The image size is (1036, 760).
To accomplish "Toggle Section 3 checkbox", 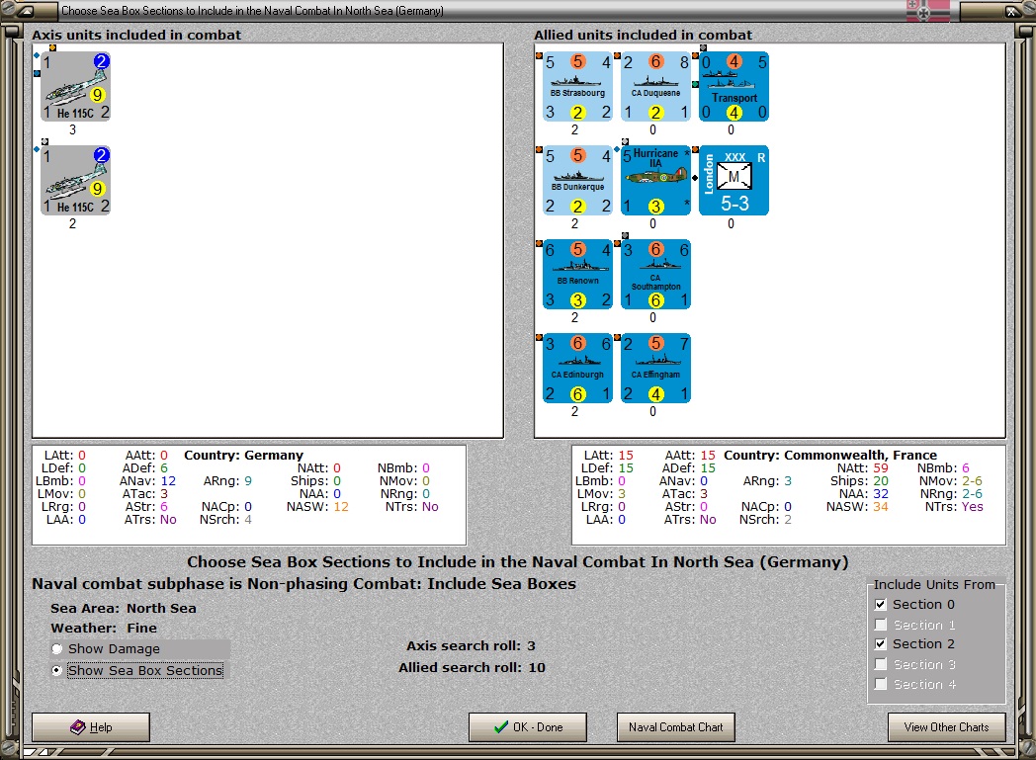I will (880, 663).
